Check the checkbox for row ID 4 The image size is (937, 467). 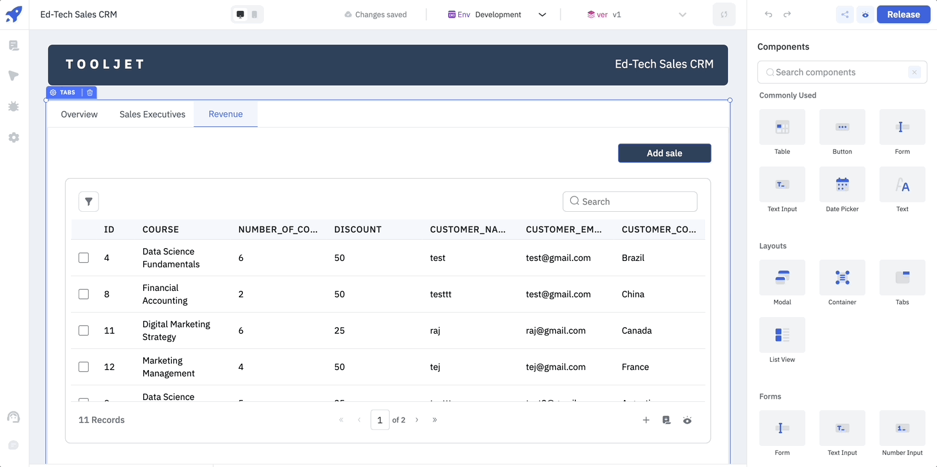pos(83,258)
